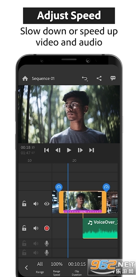Tap the :20 ruler mark
The image size is (138, 277).
74,161
